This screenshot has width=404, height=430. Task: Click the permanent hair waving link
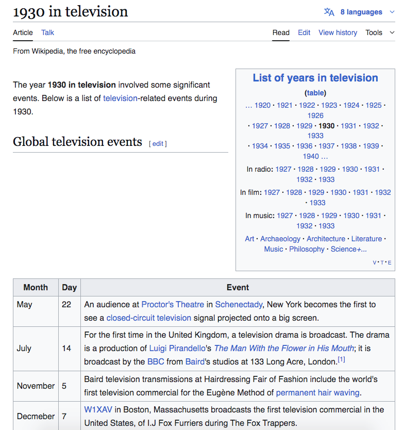[317, 393]
